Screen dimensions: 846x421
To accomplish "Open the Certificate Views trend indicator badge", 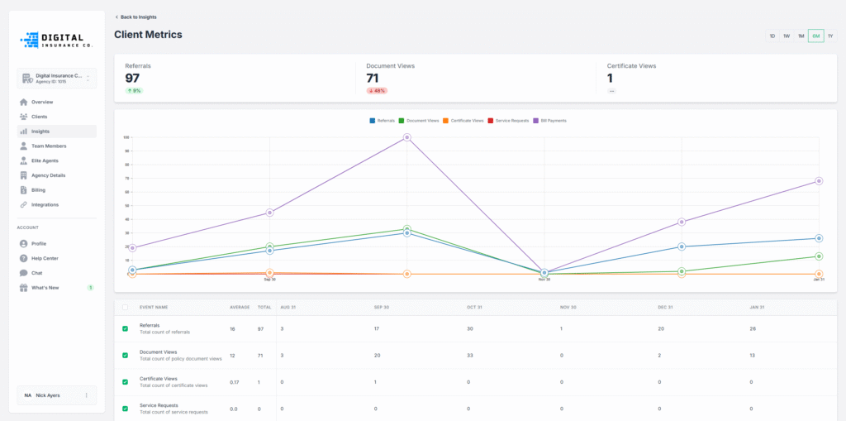I will [611, 91].
